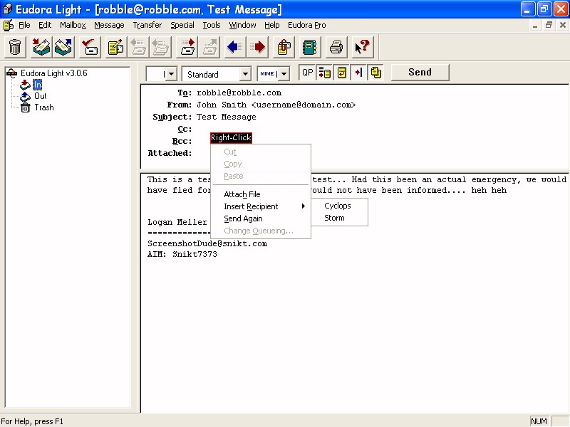The height and width of the screenshot is (427, 570).
Task: Click the Forward message toolbar icon
Action: (x=187, y=47)
